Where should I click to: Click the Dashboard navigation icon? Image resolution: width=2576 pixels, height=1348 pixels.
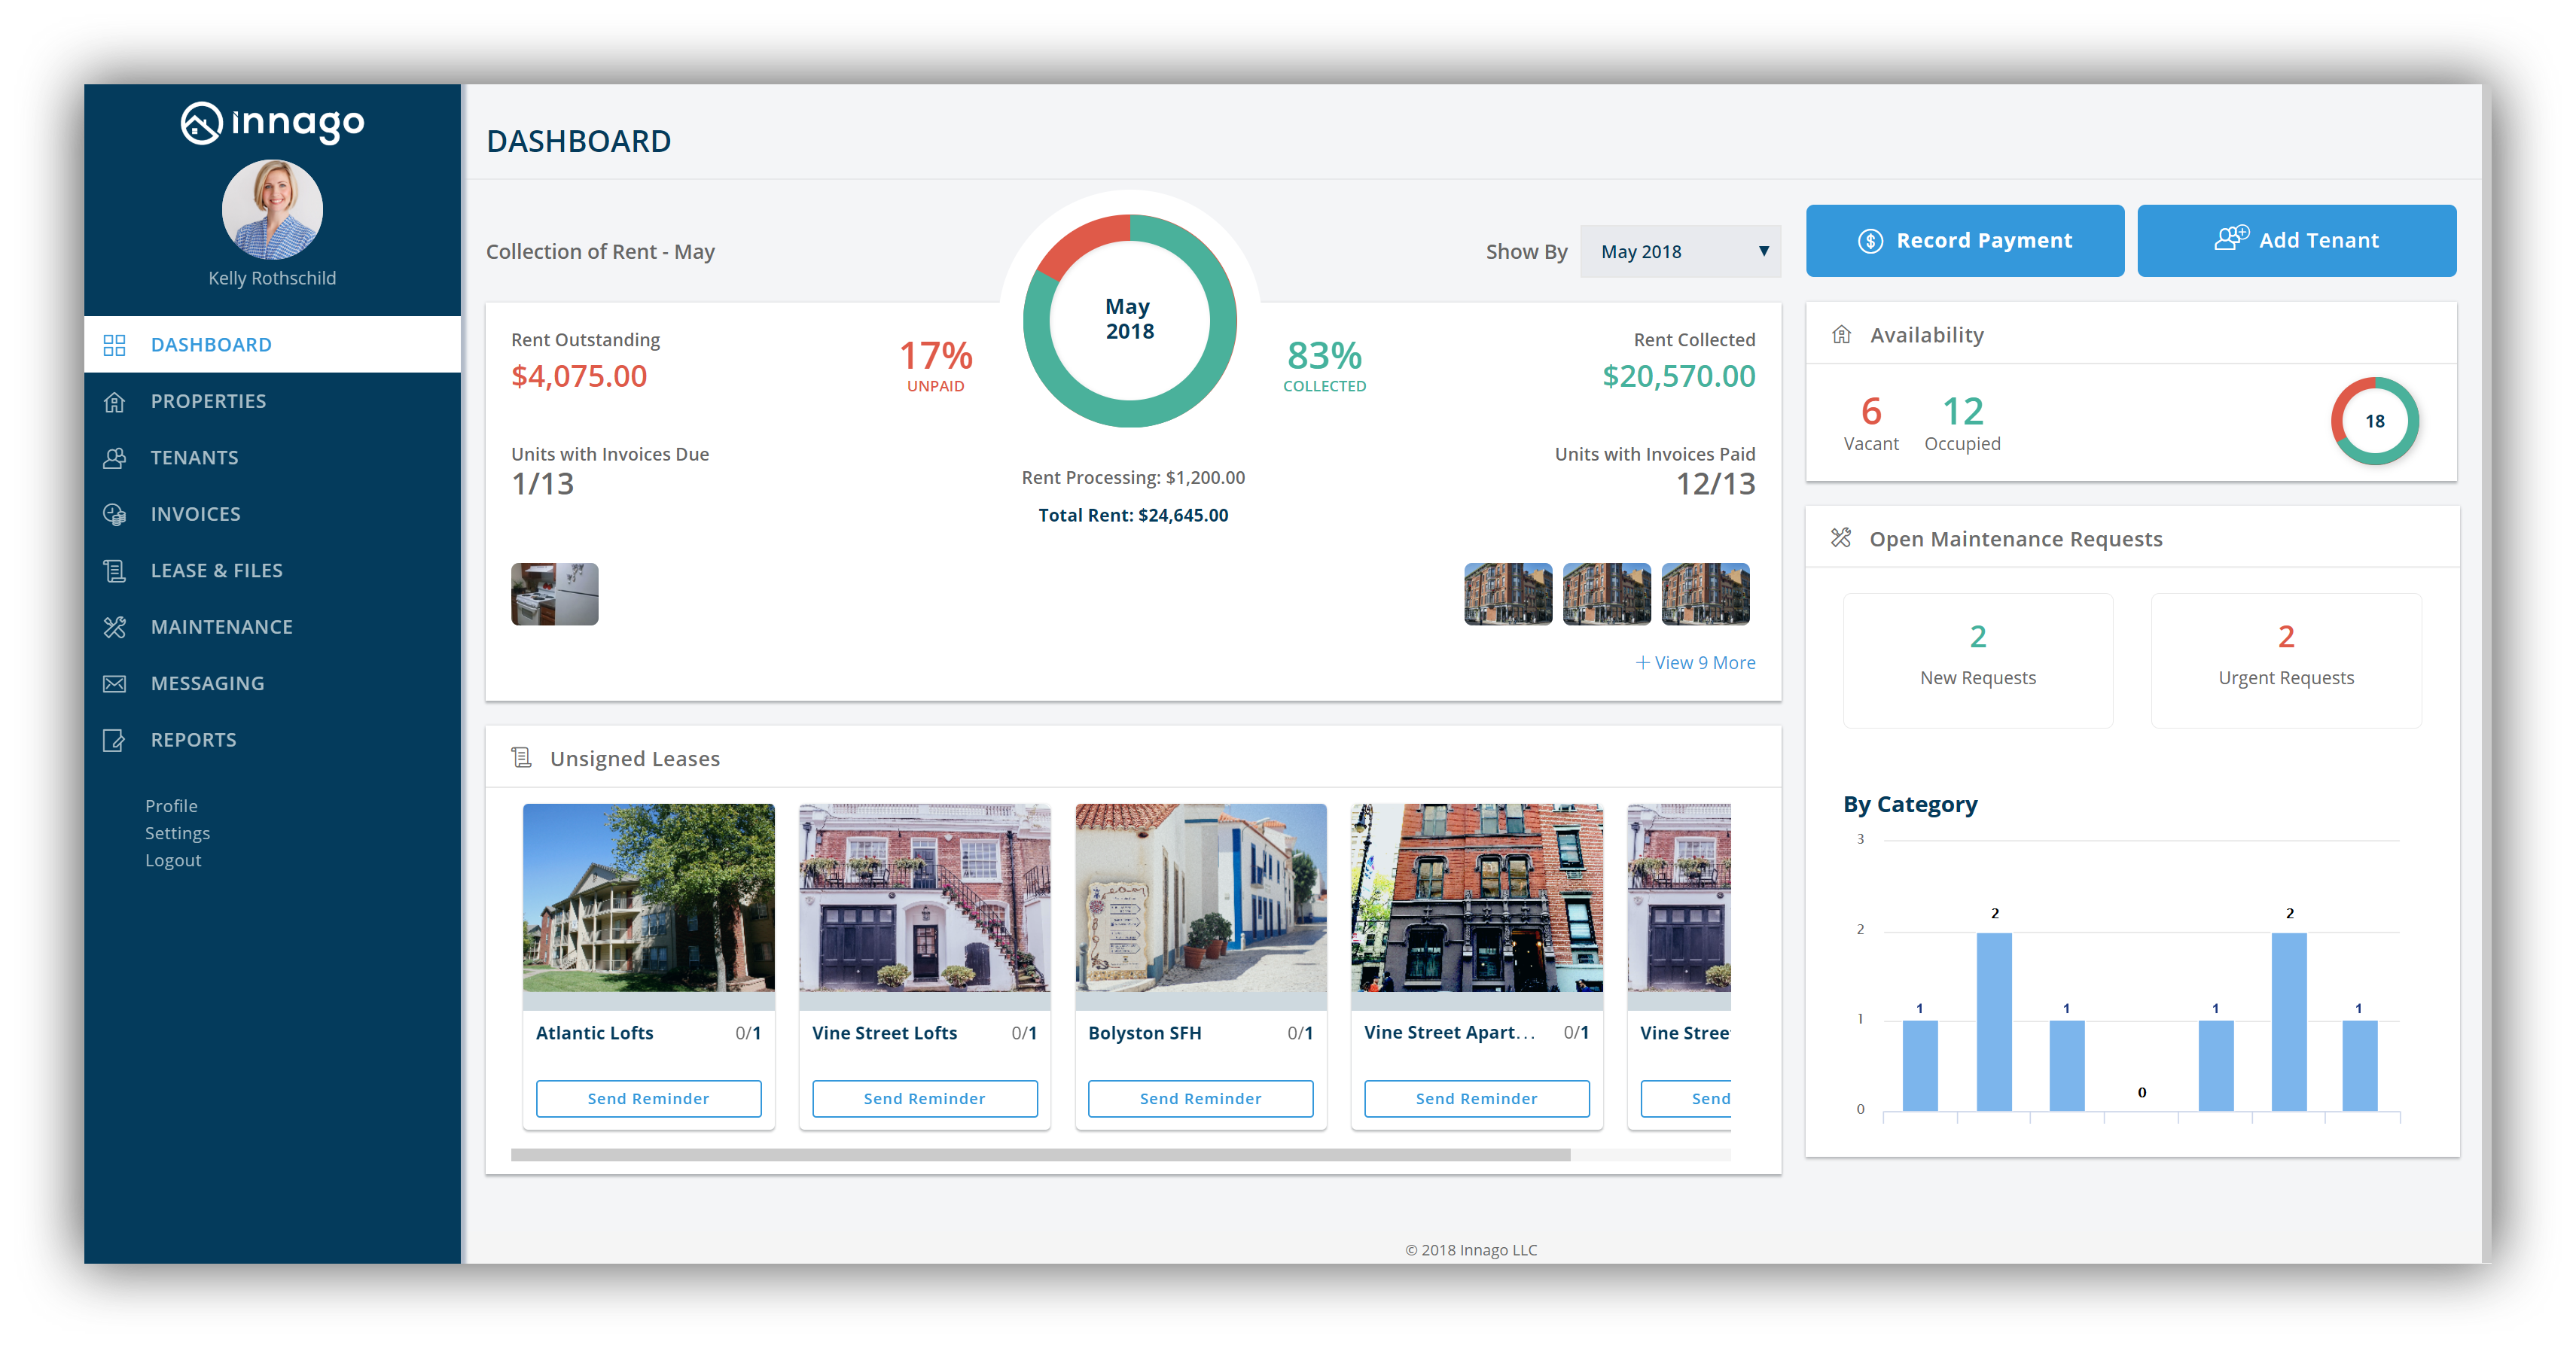click(116, 345)
